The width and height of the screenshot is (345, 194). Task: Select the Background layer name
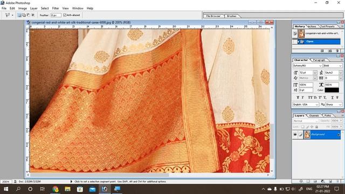coord(318,134)
